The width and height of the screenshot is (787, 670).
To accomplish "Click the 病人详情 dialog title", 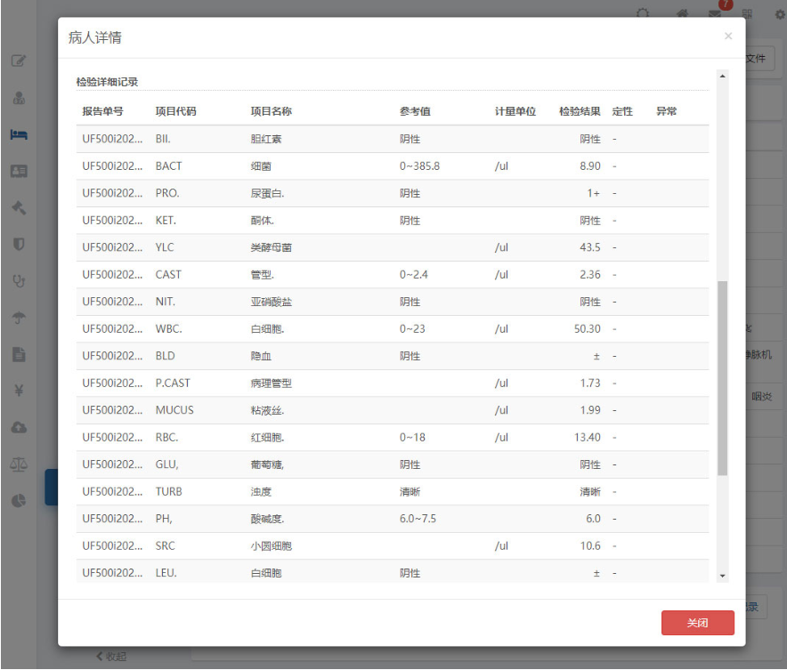I will (95, 37).
